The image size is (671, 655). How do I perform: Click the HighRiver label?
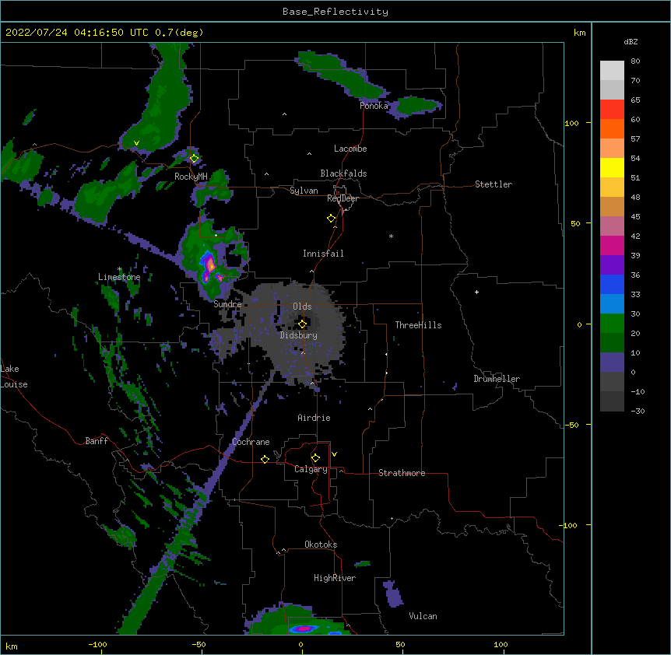pyautogui.click(x=335, y=578)
